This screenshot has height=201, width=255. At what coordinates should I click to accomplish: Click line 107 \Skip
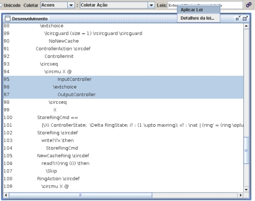tap(51, 171)
